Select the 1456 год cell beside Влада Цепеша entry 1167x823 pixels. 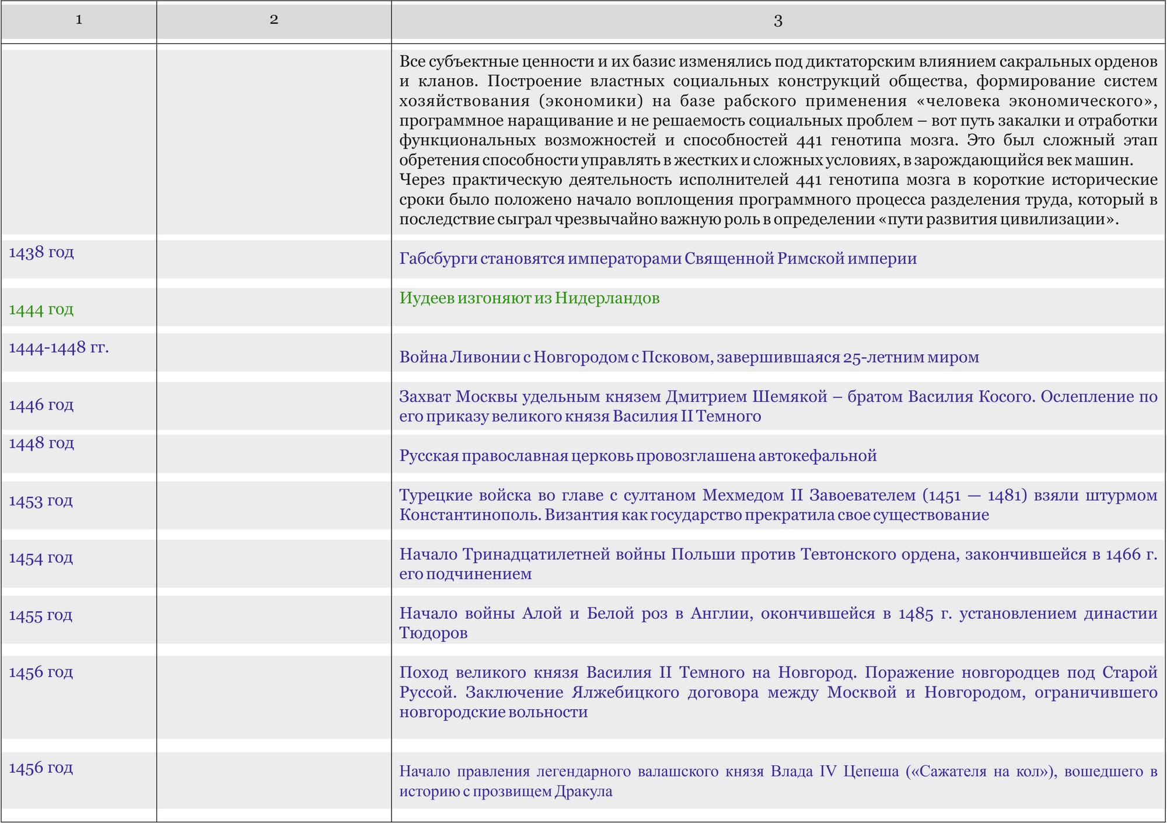tap(41, 768)
